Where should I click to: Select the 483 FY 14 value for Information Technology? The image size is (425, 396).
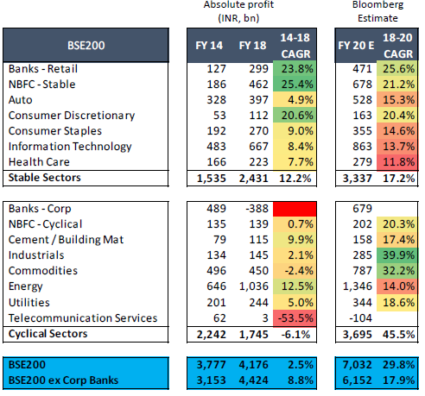216,147
